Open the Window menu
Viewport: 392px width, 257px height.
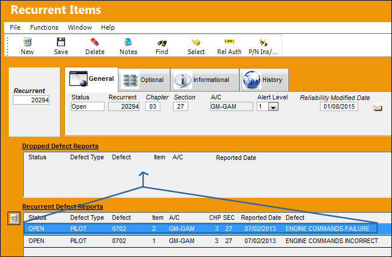pyautogui.click(x=80, y=27)
